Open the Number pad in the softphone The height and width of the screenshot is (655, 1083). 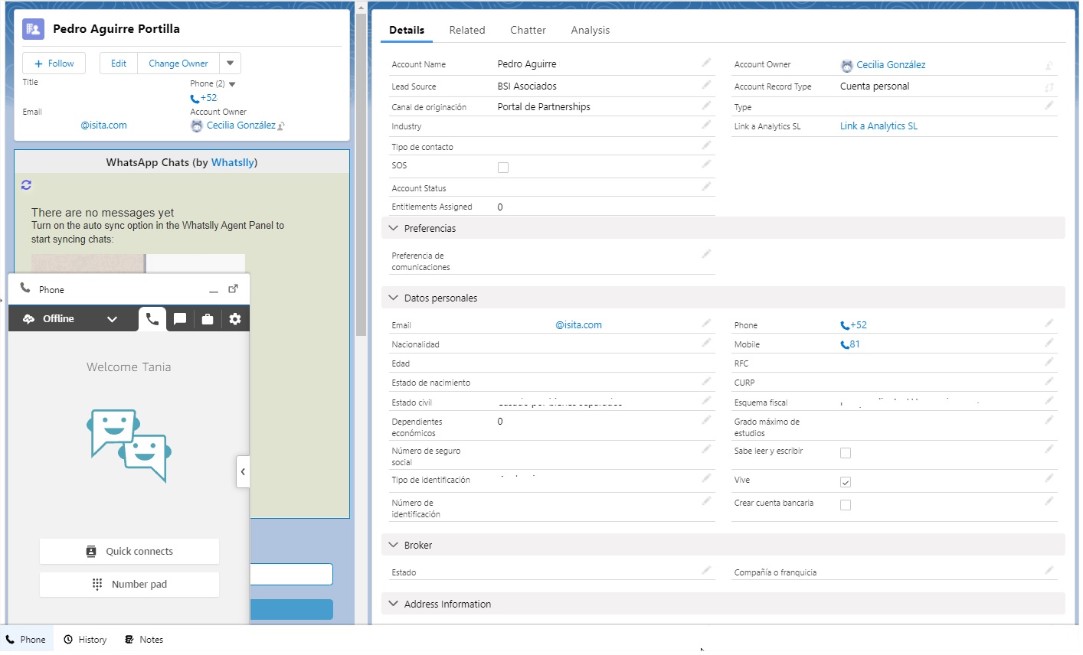[x=129, y=585]
